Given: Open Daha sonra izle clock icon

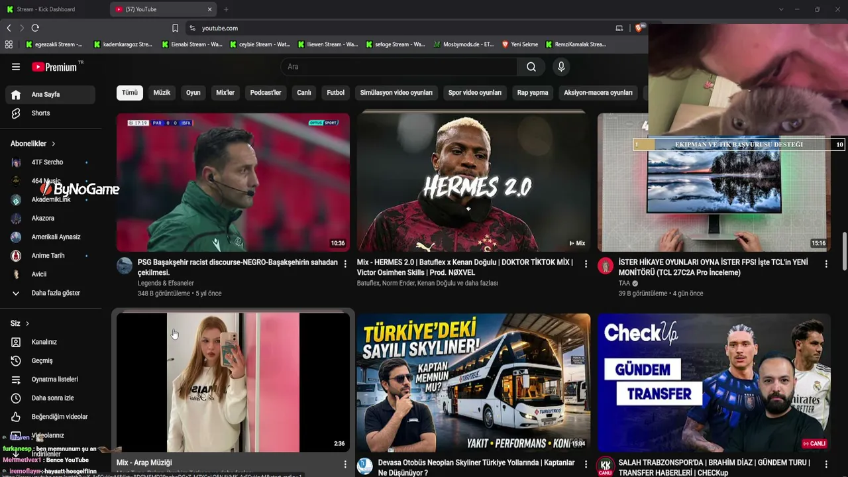Looking at the screenshot, I should (x=16, y=398).
